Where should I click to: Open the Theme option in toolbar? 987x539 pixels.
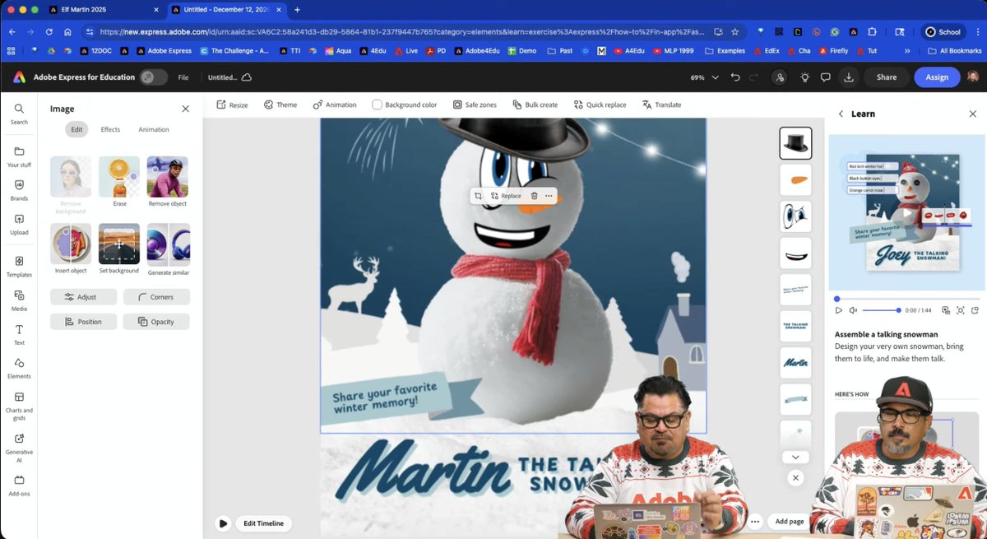(x=280, y=105)
